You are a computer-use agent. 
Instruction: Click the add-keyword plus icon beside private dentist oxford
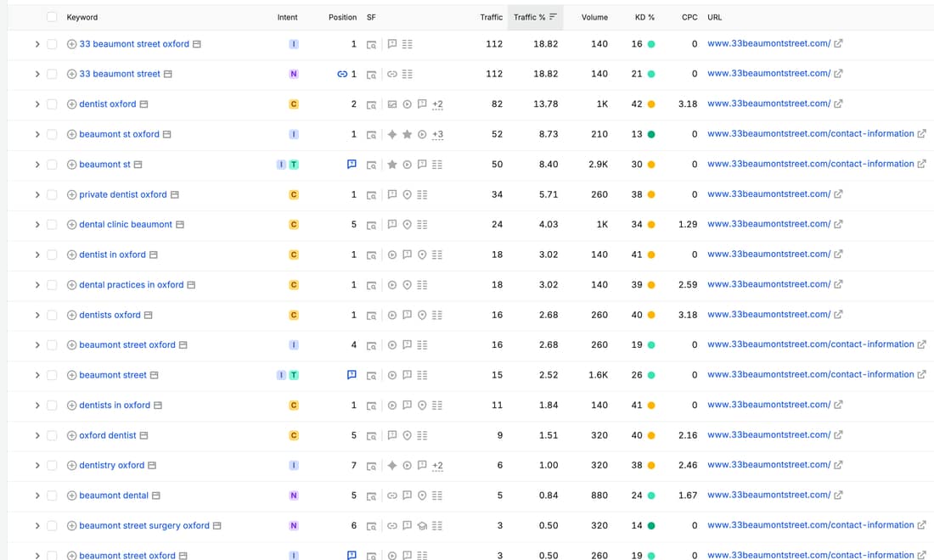coord(71,194)
